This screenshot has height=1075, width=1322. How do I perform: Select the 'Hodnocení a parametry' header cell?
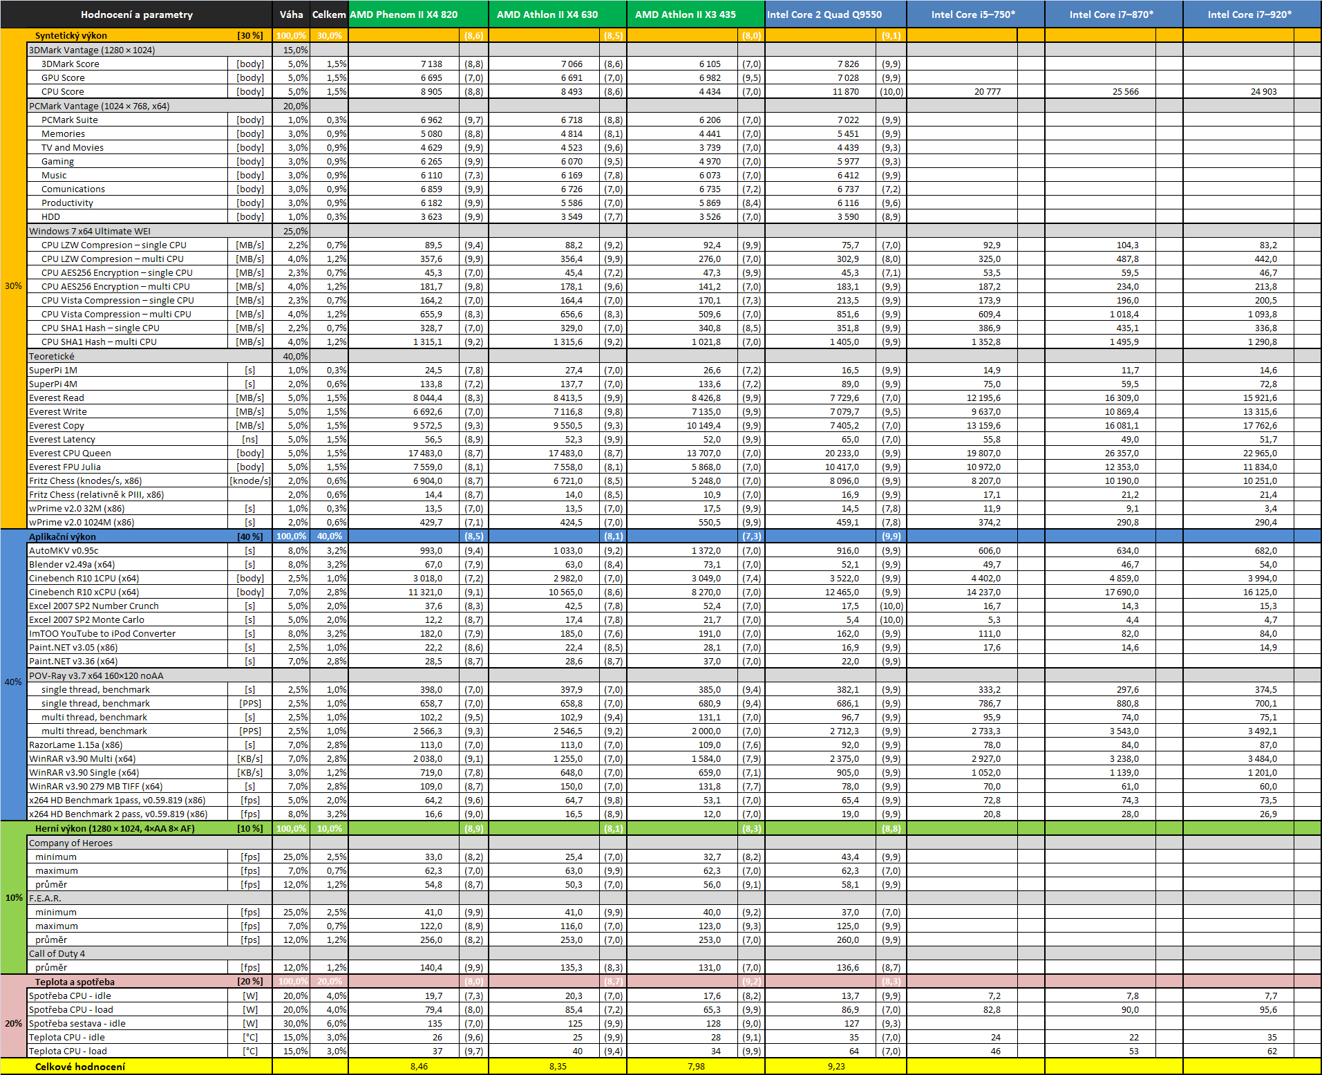(137, 15)
